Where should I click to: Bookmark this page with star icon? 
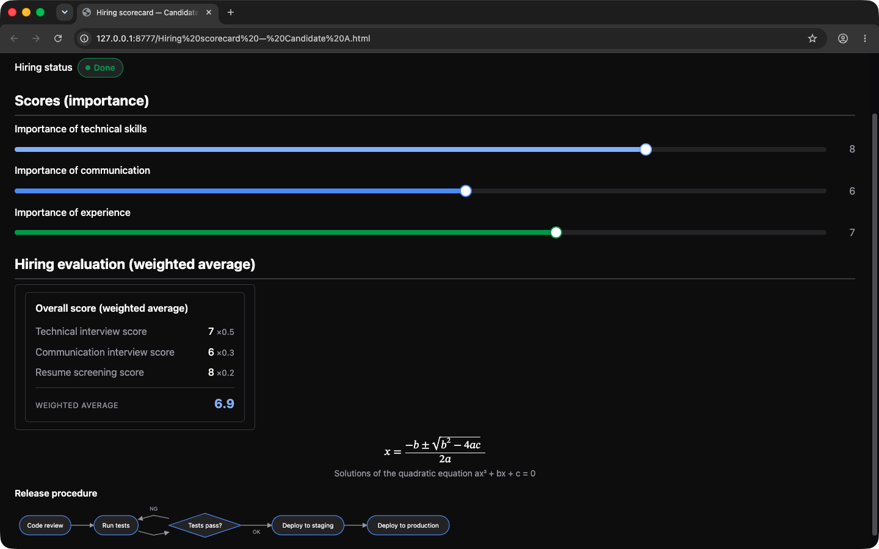pos(812,38)
